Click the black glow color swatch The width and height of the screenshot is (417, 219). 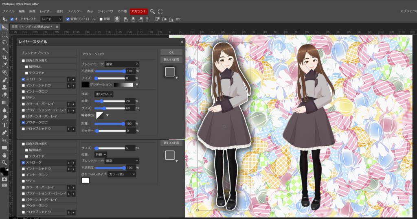coord(85,85)
